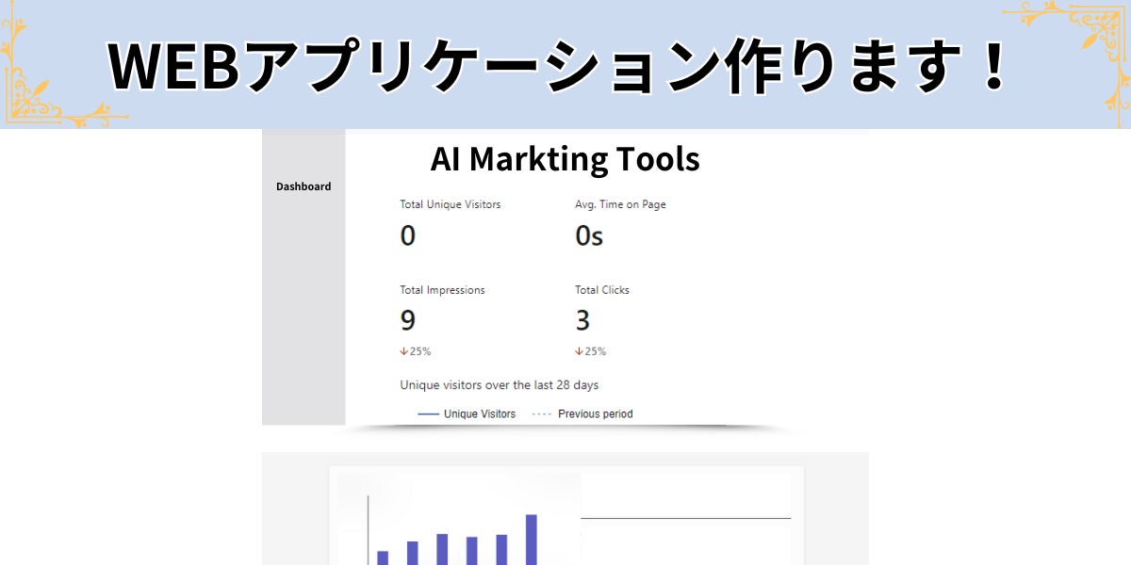Click the Avg. Time on Page value 0s
This screenshot has width=1131, height=565.
(589, 236)
